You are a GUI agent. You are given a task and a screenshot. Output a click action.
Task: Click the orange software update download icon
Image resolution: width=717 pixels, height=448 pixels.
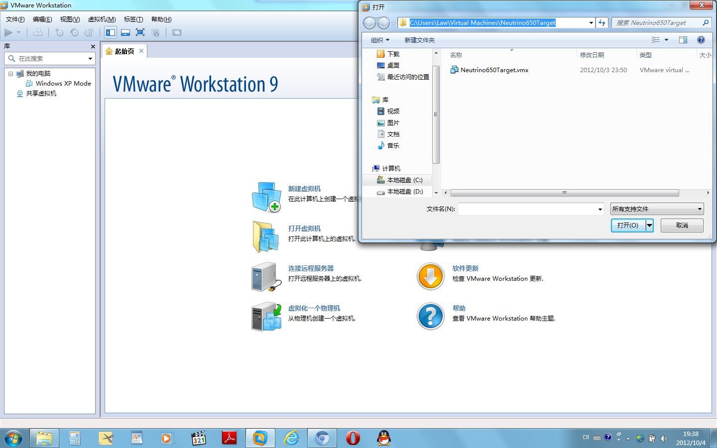pyautogui.click(x=431, y=276)
